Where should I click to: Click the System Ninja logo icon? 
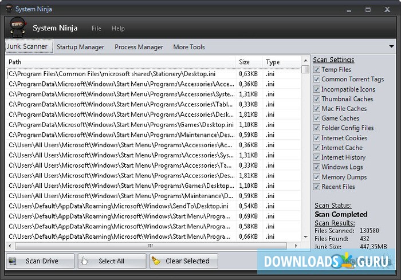pos(17,27)
